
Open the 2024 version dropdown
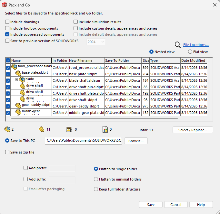click(96, 42)
